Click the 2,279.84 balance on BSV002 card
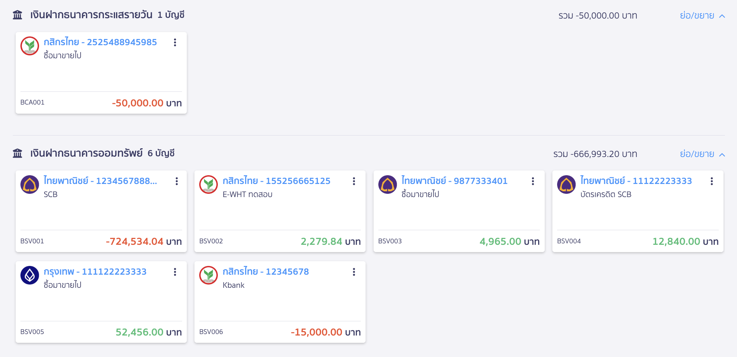The image size is (737, 357). coord(321,242)
